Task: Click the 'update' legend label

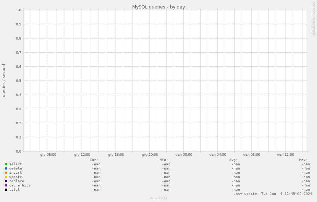Action: coord(15,177)
